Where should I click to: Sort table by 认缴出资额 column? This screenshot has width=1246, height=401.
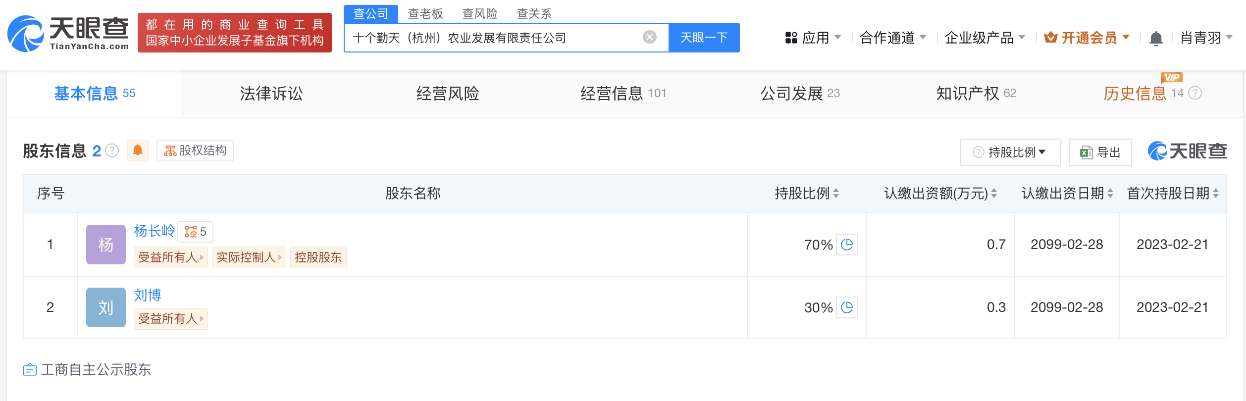tap(994, 194)
